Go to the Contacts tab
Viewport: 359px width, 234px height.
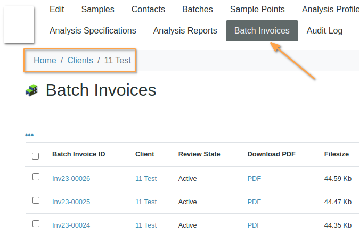click(148, 9)
